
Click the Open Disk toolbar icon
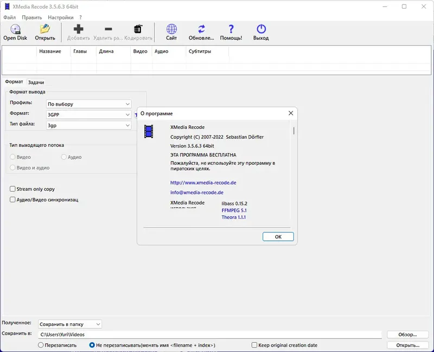[15, 29]
